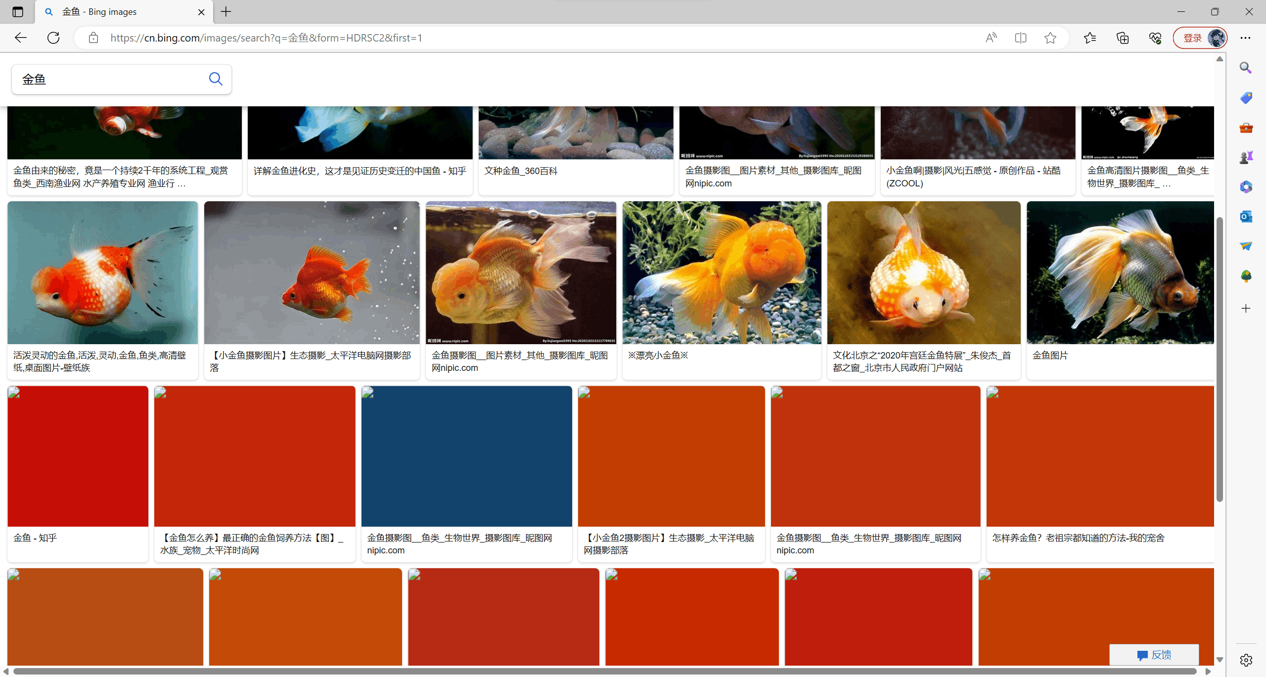Click the horizontal scrollbar at bottom
Viewport: 1266px width, 677px height.
(604, 672)
